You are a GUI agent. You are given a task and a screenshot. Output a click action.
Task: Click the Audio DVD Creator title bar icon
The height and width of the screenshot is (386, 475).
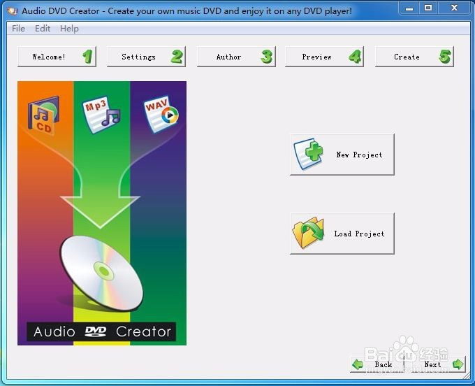[x=13, y=11]
